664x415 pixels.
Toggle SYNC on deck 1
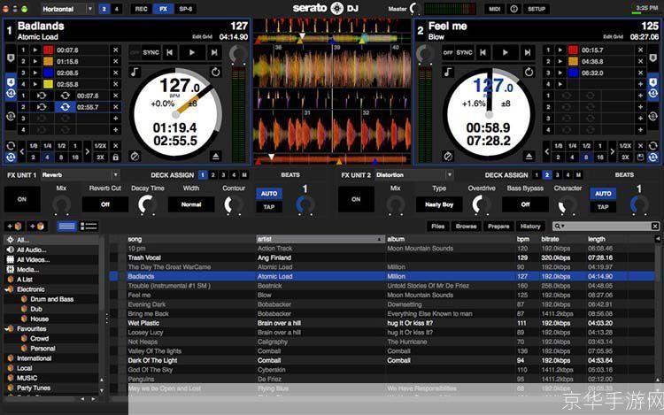tap(151, 52)
